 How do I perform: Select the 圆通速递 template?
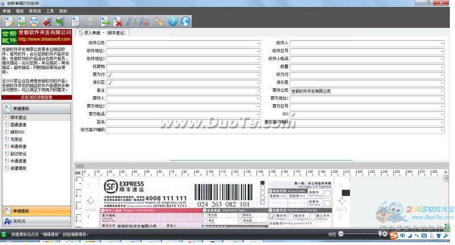point(18,124)
